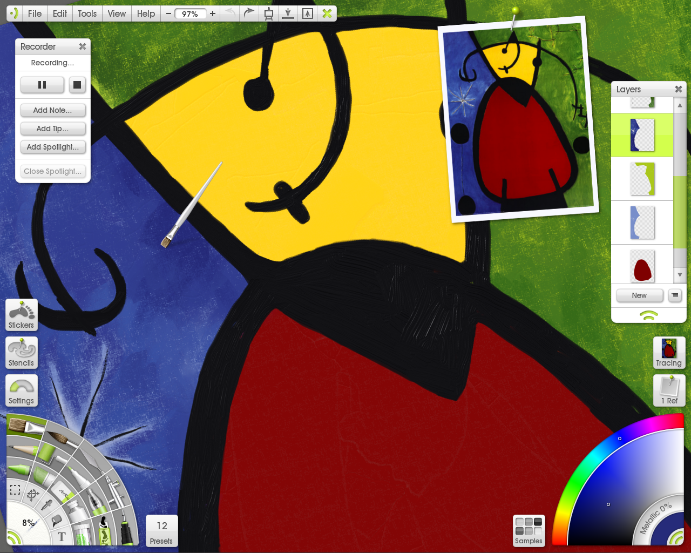Open the Help menu

(146, 14)
